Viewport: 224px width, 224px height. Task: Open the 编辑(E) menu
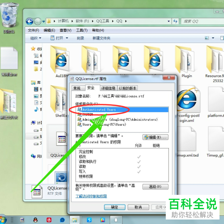click(x=49, y=31)
